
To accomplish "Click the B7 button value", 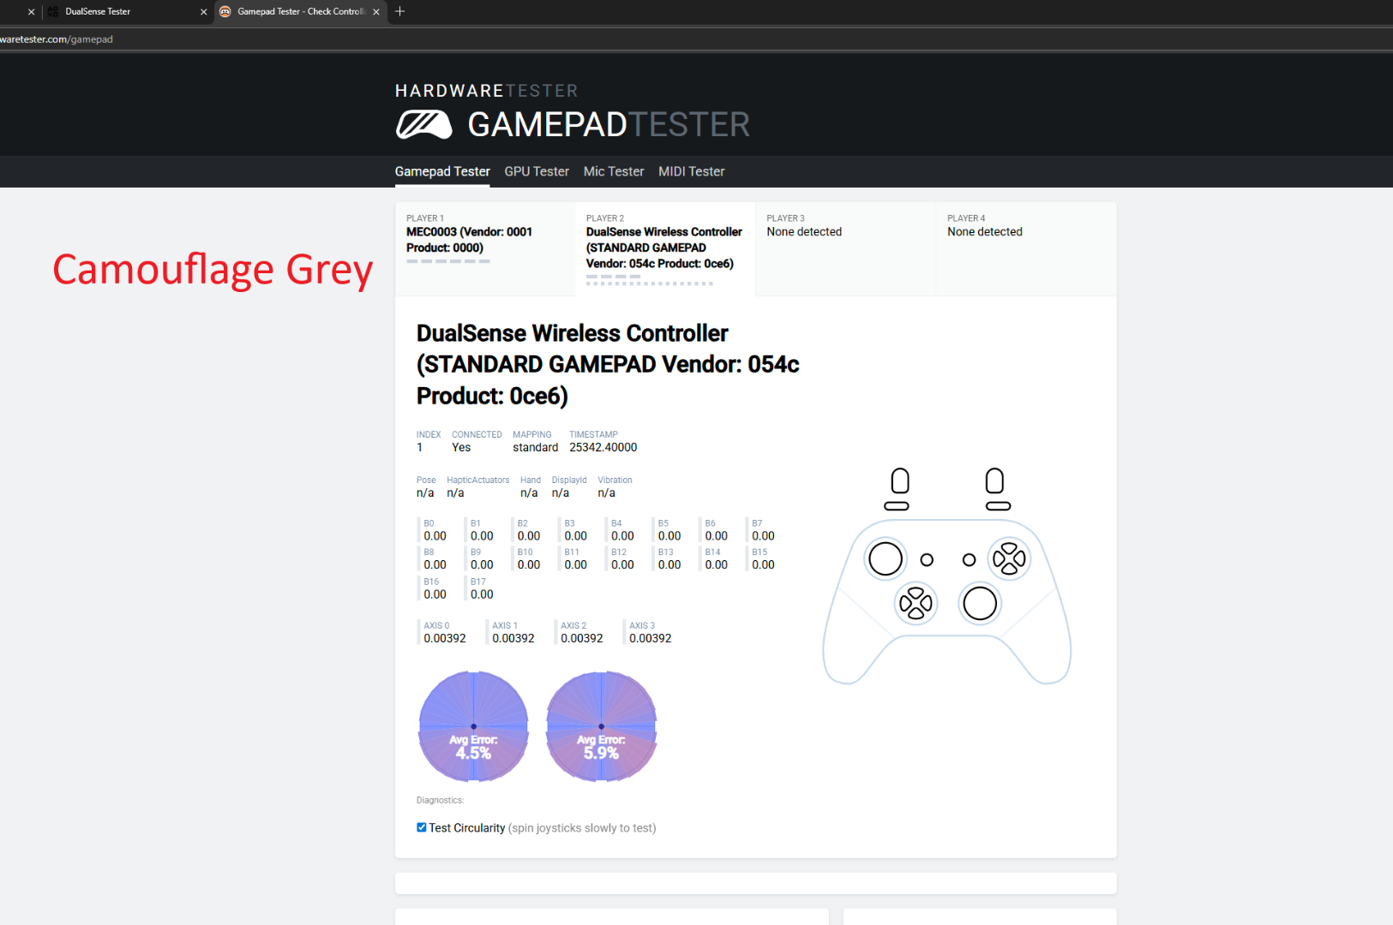I will (x=763, y=536).
